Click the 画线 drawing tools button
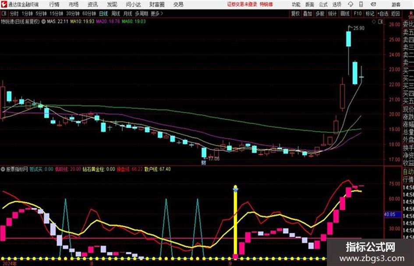 [344, 14]
